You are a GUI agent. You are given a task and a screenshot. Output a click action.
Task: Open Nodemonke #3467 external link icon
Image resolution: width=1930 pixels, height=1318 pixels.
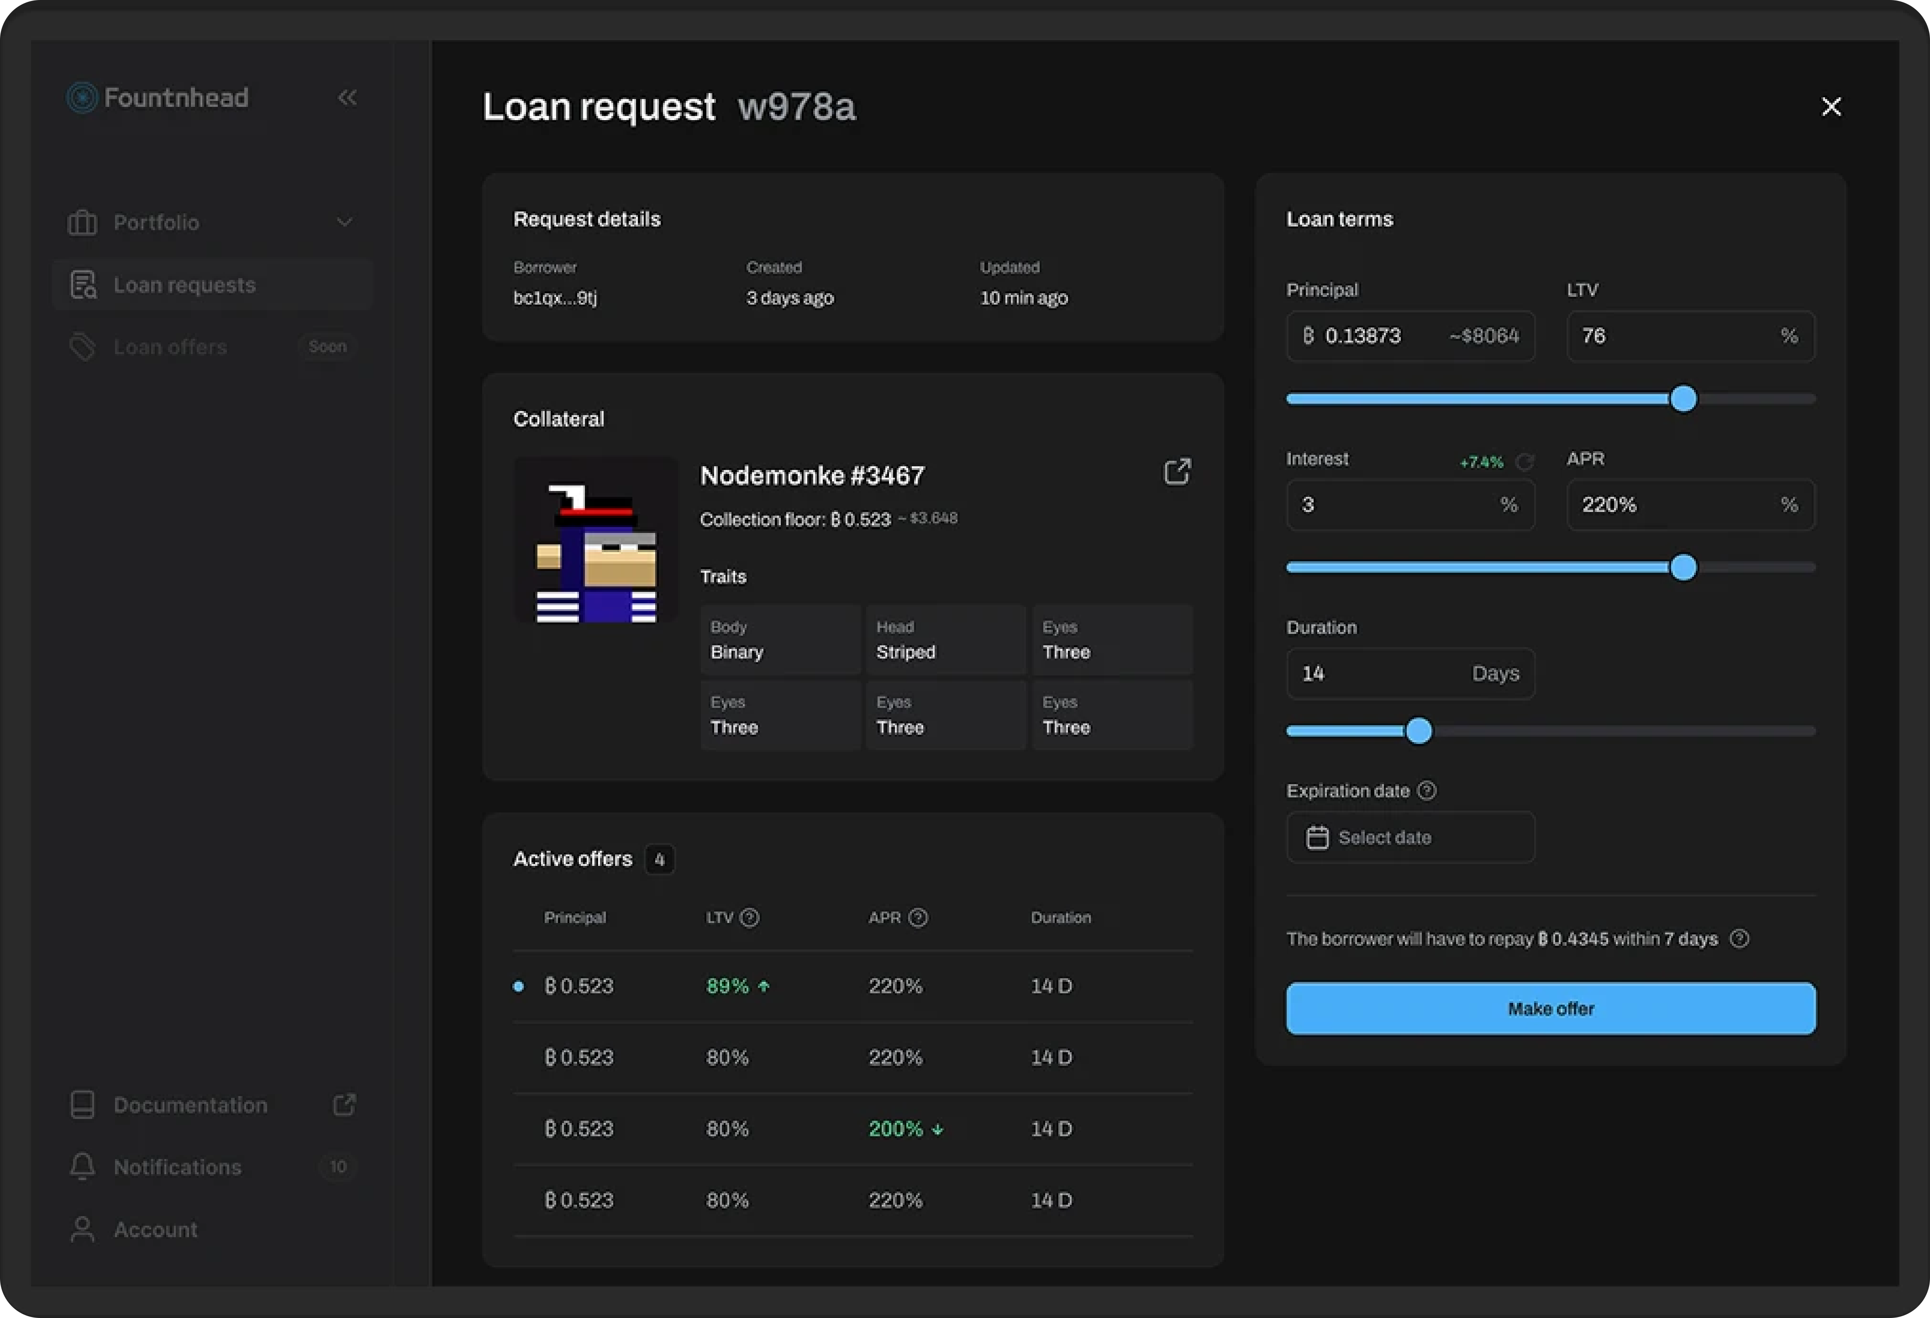pos(1177,472)
